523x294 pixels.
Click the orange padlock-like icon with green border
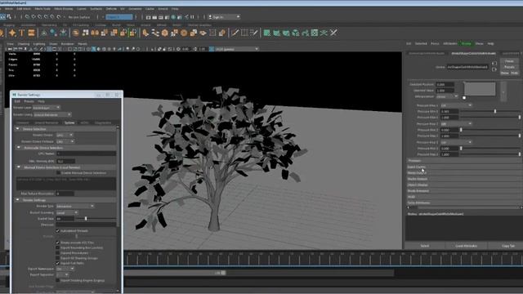[133, 33]
